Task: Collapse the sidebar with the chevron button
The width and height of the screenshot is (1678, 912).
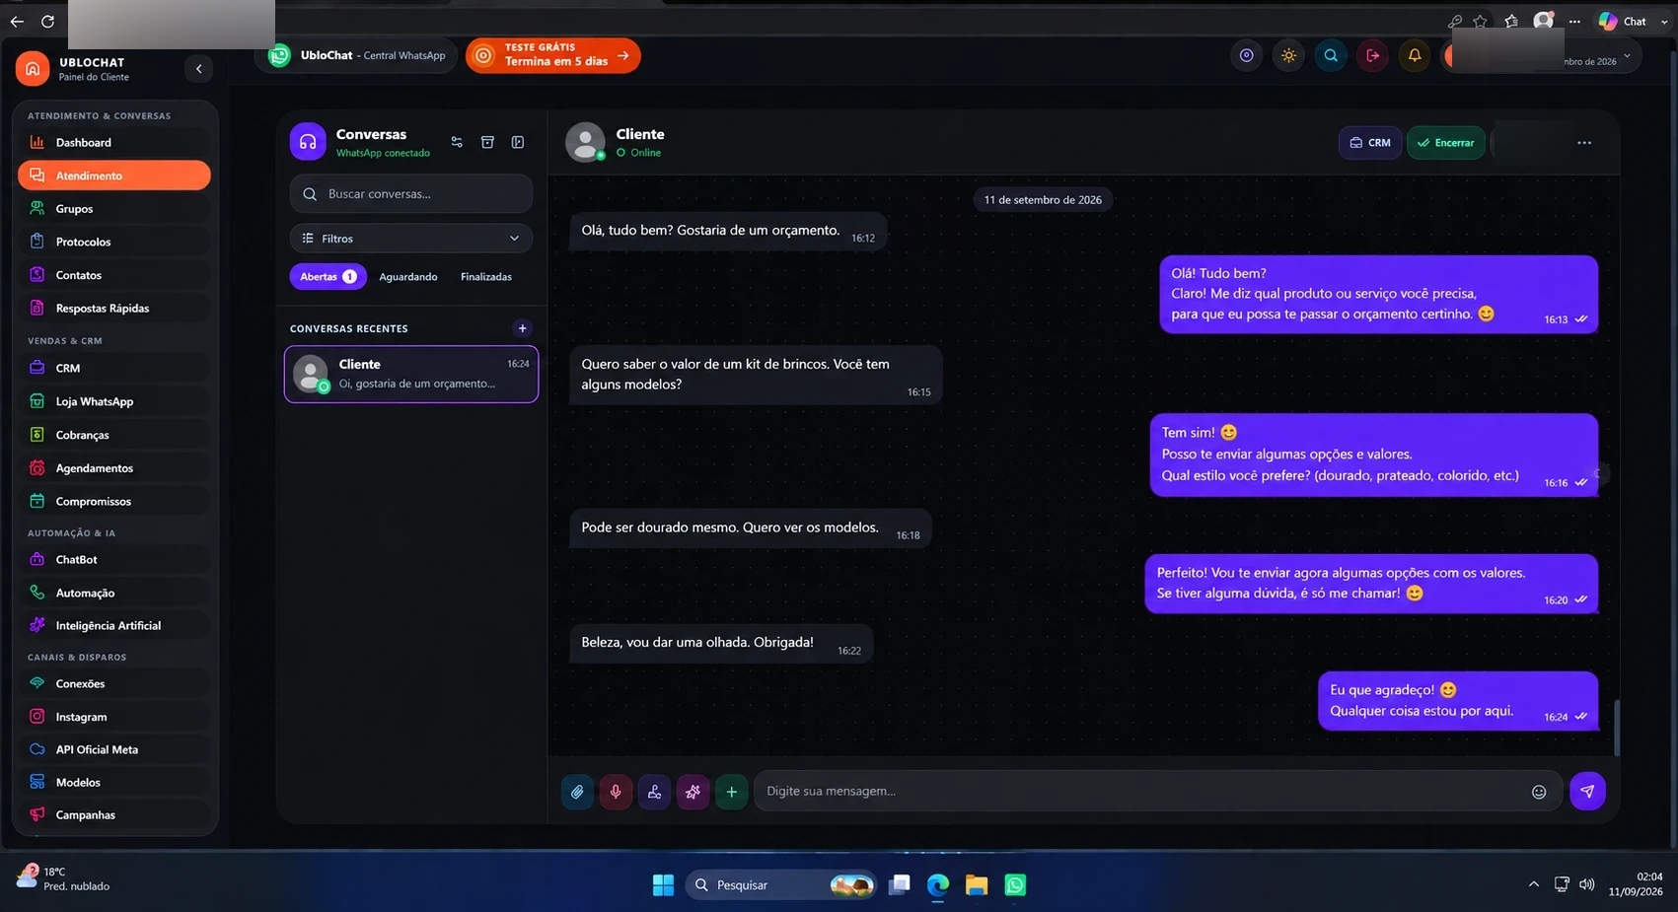Action: [199, 68]
